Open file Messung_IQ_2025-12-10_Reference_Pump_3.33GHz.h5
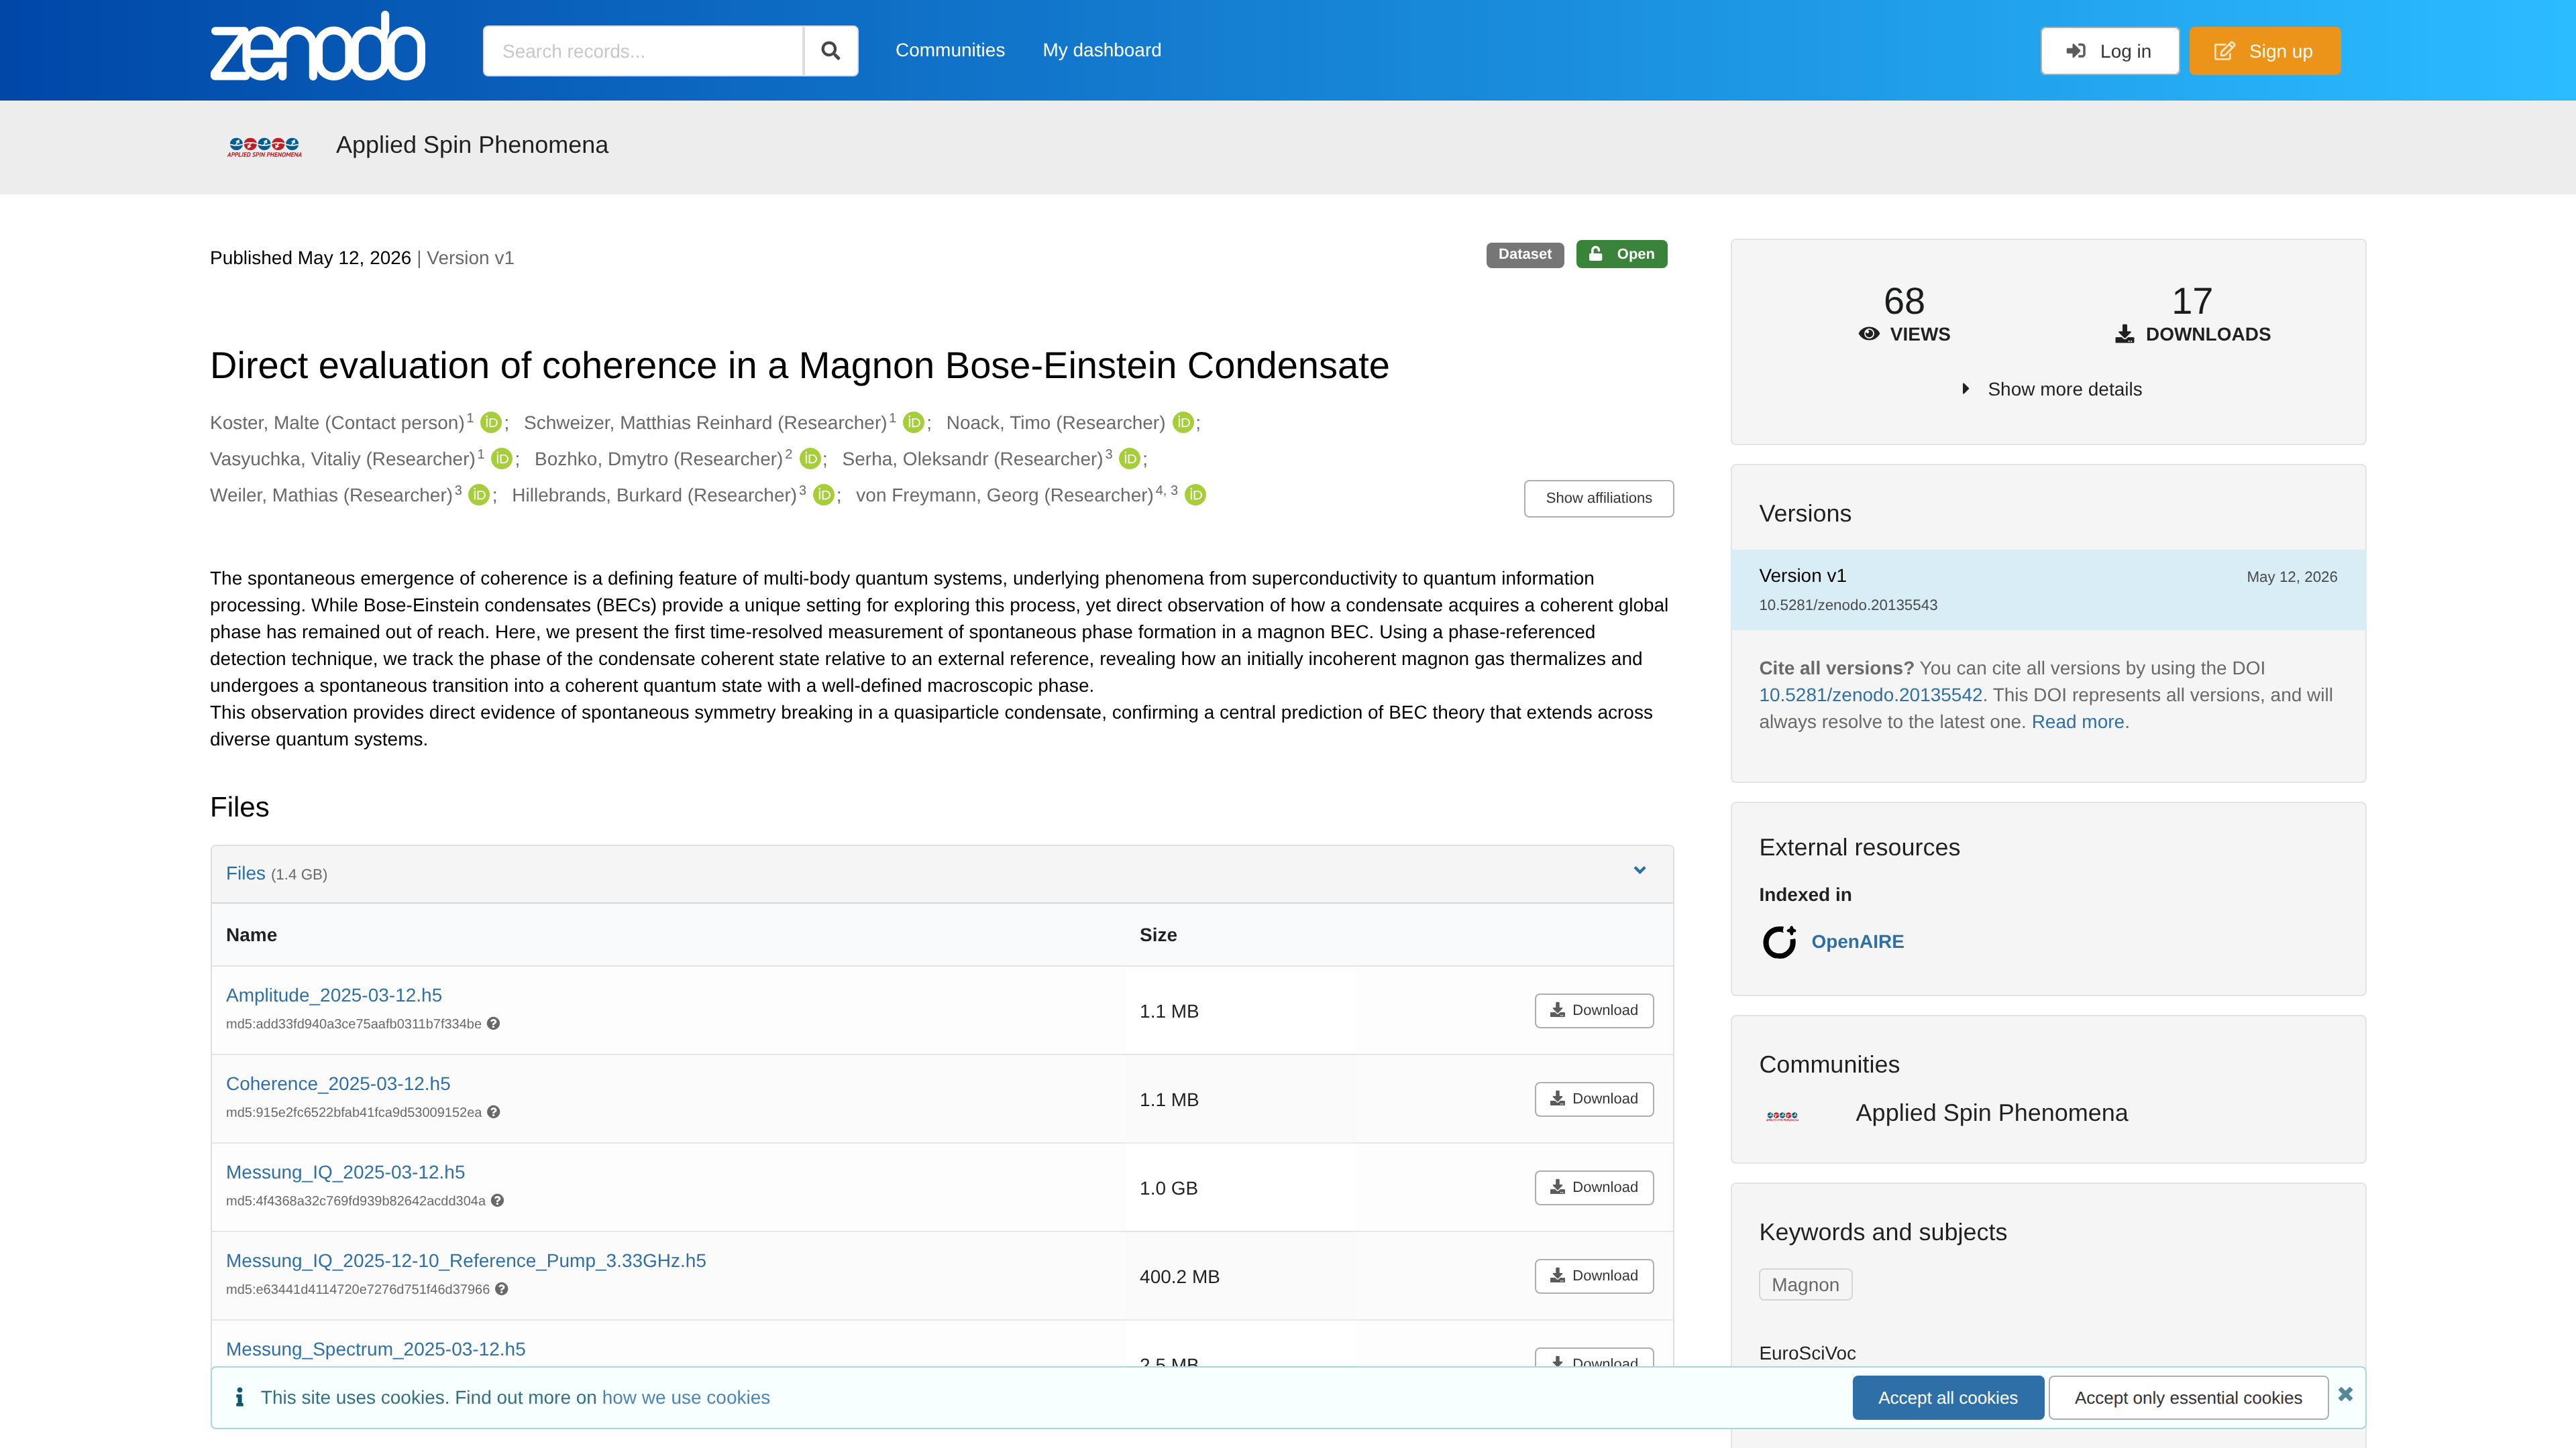The height and width of the screenshot is (1448, 2576). (x=466, y=1260)
